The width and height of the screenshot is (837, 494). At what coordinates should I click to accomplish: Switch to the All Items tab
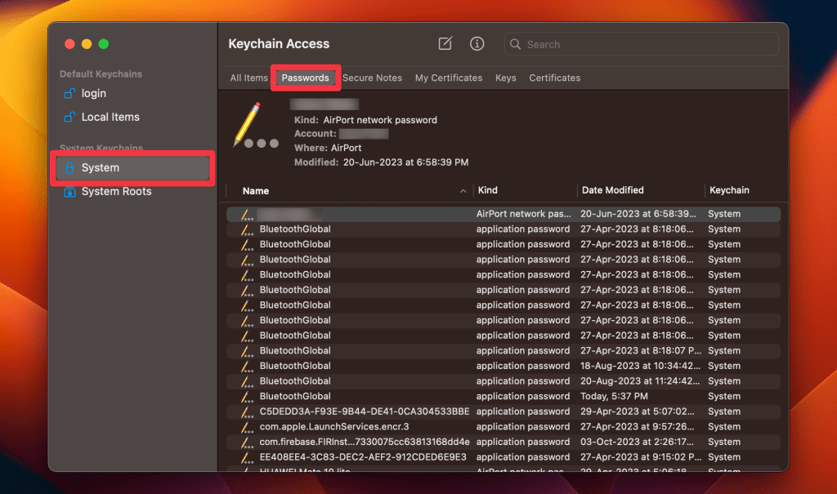(x=248, y=78)
